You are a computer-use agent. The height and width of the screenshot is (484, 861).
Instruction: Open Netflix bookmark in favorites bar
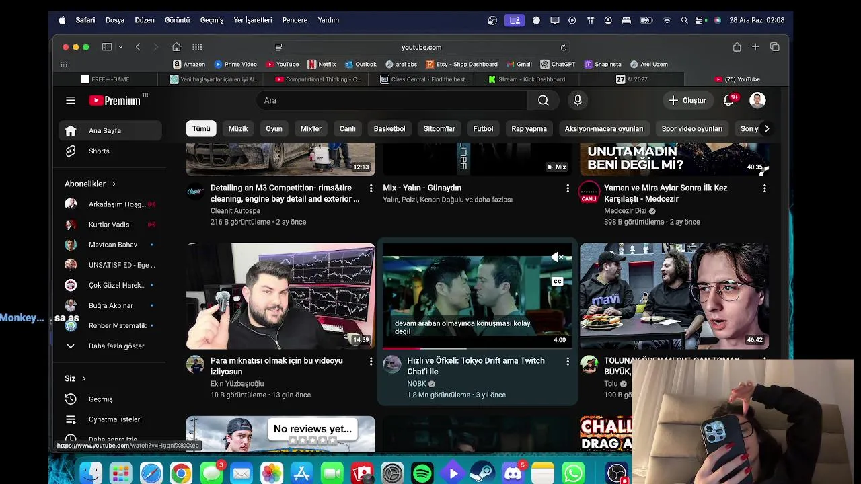(322, 65)
